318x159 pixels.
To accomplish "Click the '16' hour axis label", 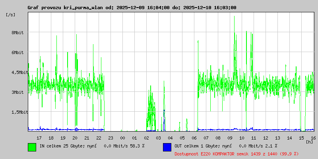I will 313,138.
